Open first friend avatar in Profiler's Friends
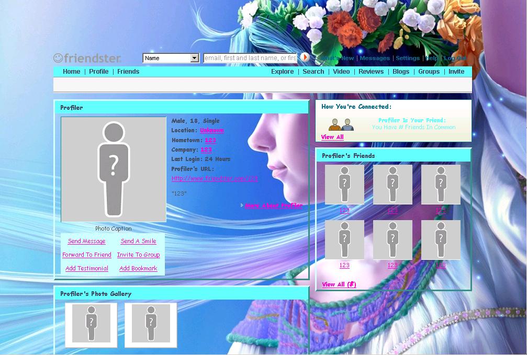Screen dimensions: 527x355 [x=344, y=185]
